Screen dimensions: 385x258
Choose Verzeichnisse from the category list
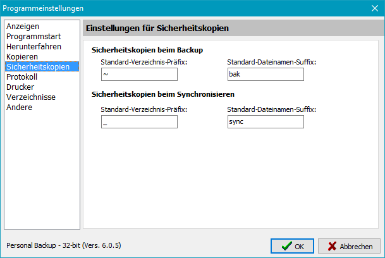point(31,97)
